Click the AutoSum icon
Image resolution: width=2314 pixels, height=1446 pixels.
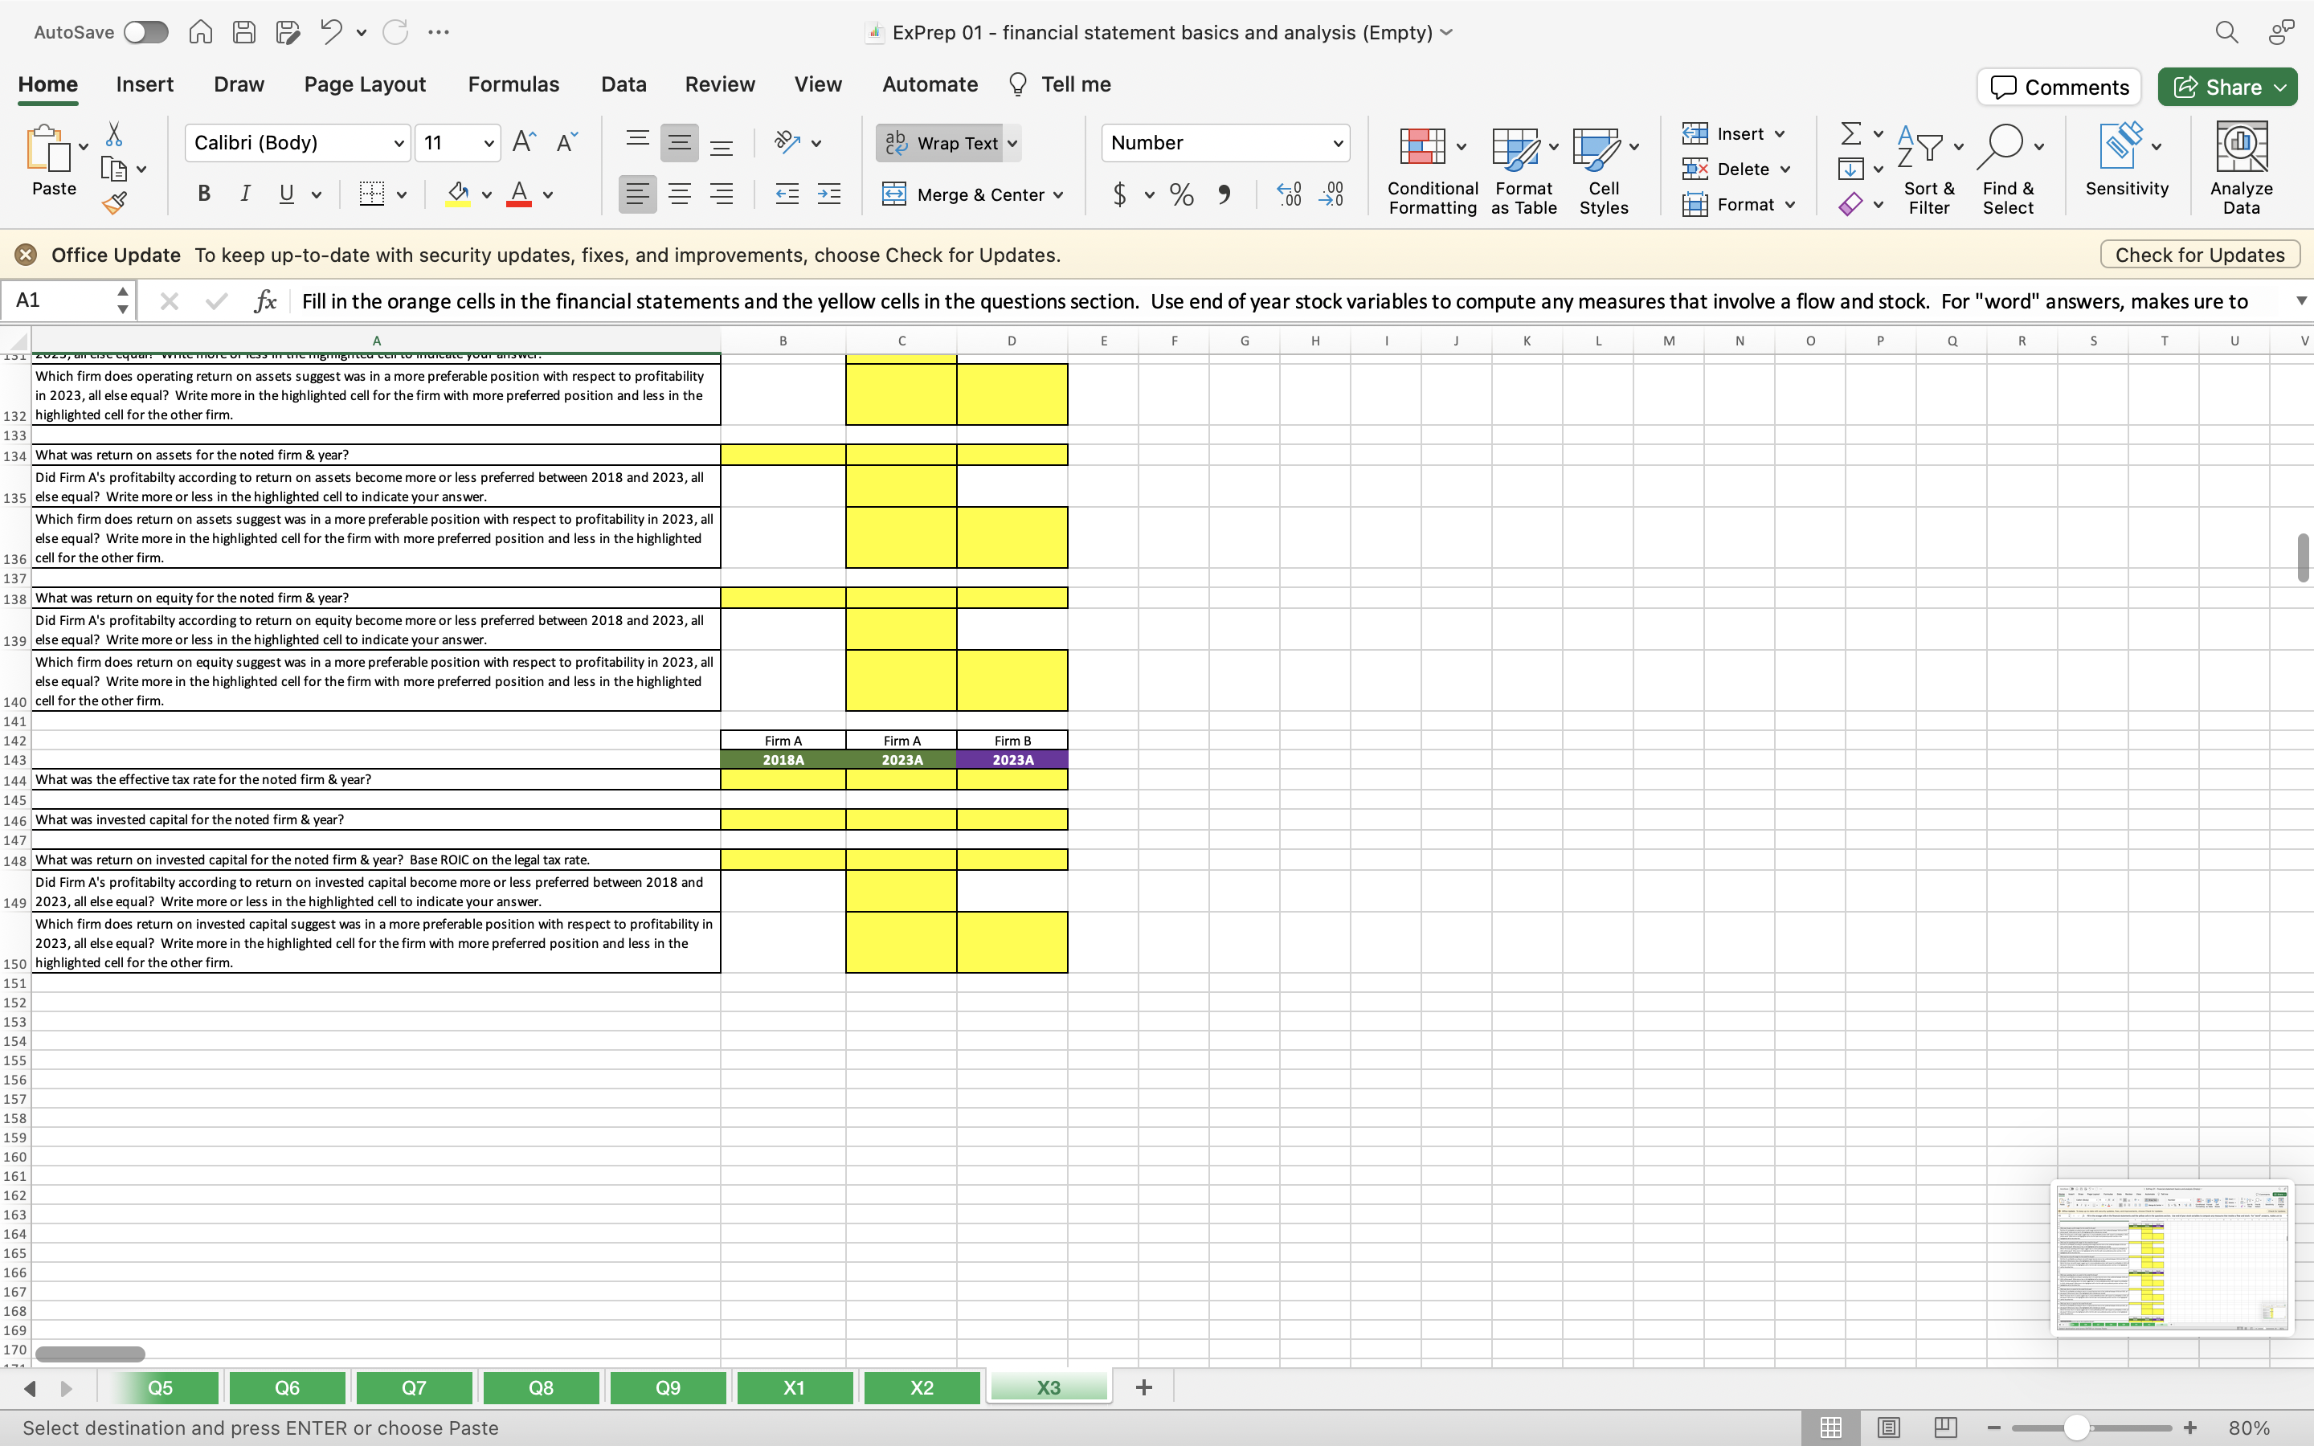pos(1853,133)
